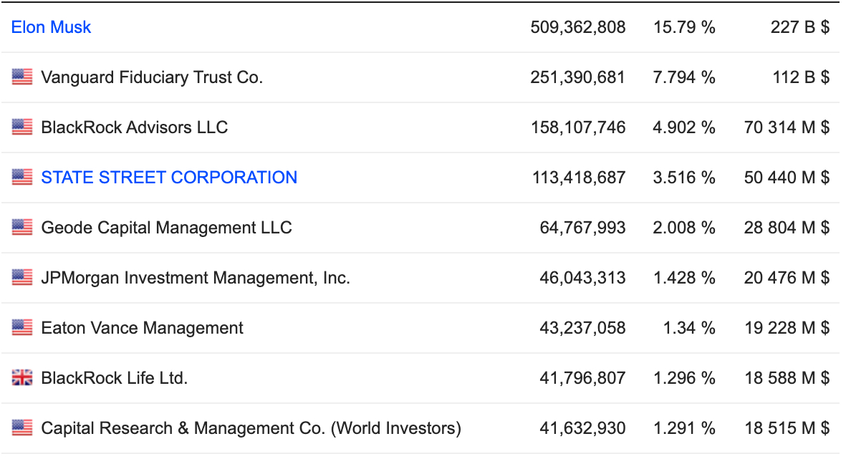Click JPMorgan Investment Management, Inc. name
Screen dimensions: 851x464
[x=196, y=278]
